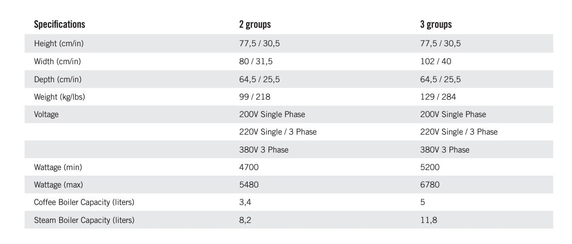
Task: Click the 102 / 40 width value
Action: tap(436, 62)
